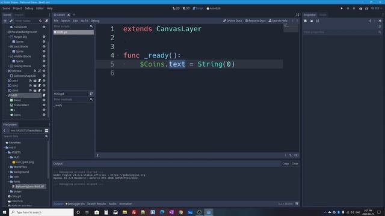Image resolution: width=385 pixels, height=216 pixels.
Task: Expand the player folder
Action: tap(9, 191)
